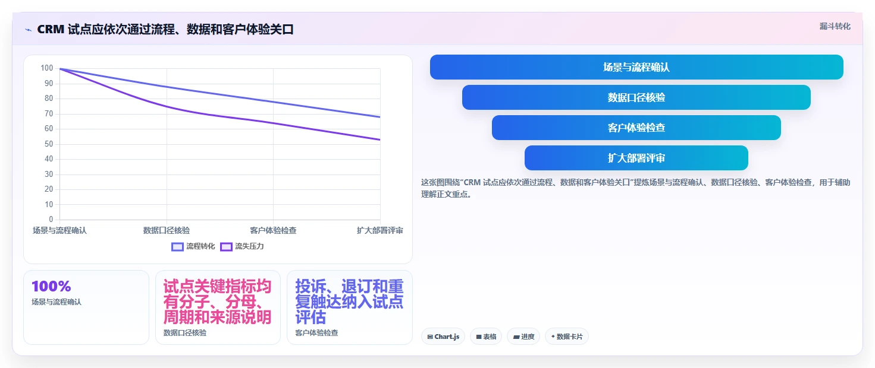The width and height of the screenshot is (875, 368).
Task: Click the 50 y-axis tick label
Action: (x=49, y=144)
